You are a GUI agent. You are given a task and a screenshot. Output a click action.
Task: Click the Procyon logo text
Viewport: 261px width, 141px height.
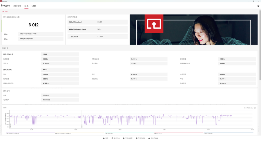click(x=6, y=6)
